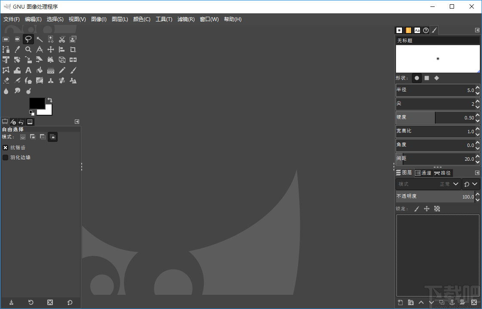Select the Clone stamp tool
The height and width of the screenshot is (309, 482).
[51, 80]
